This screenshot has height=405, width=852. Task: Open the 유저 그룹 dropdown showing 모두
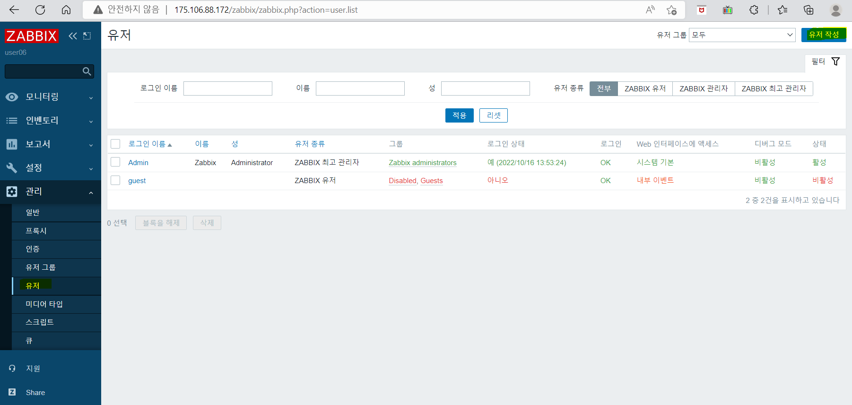pyautogui.click(x=742, y=35)
